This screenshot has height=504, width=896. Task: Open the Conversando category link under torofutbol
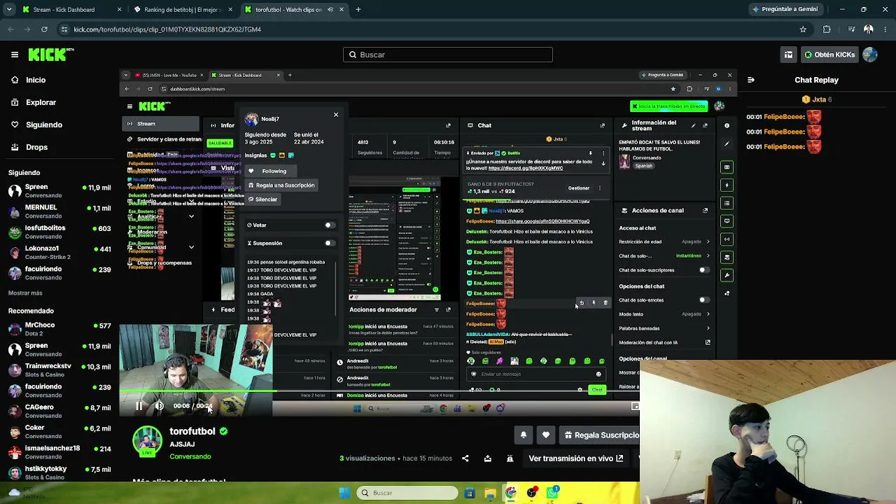click(x=190, y=456)
